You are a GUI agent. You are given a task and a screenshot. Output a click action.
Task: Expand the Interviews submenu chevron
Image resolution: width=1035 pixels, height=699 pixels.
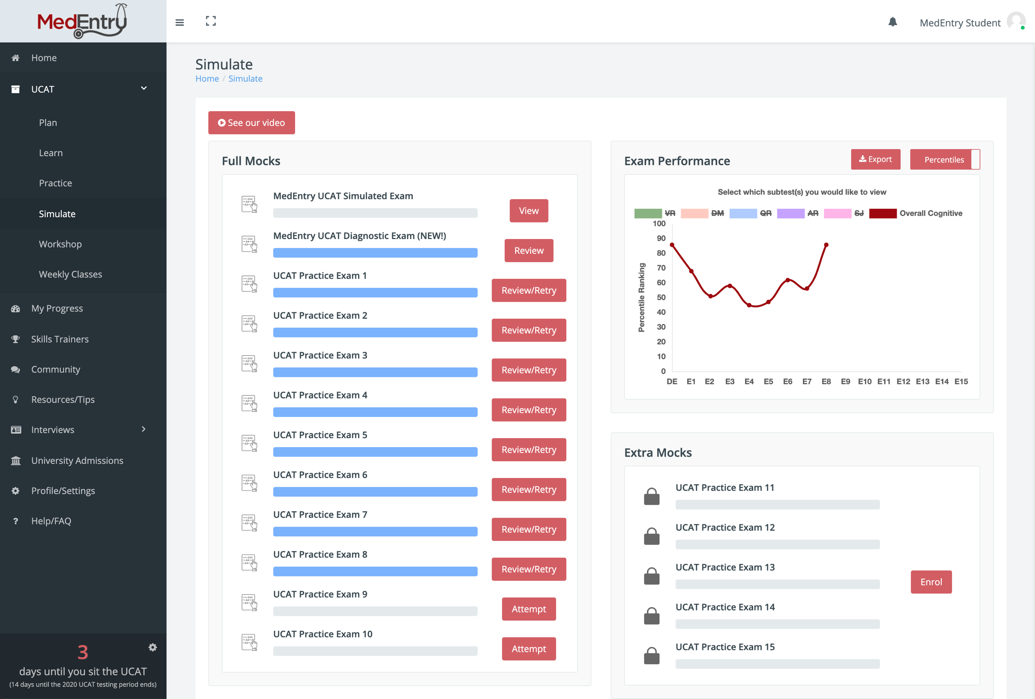point(143,429)
